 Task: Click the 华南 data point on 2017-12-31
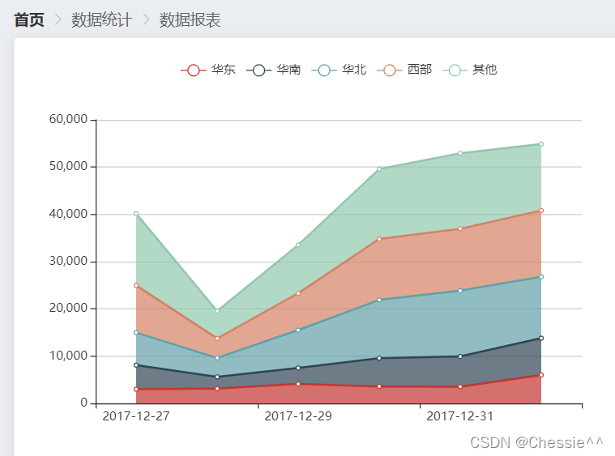click(460, 356)
